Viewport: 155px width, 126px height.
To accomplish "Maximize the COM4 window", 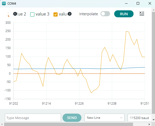I will point(138,3).
